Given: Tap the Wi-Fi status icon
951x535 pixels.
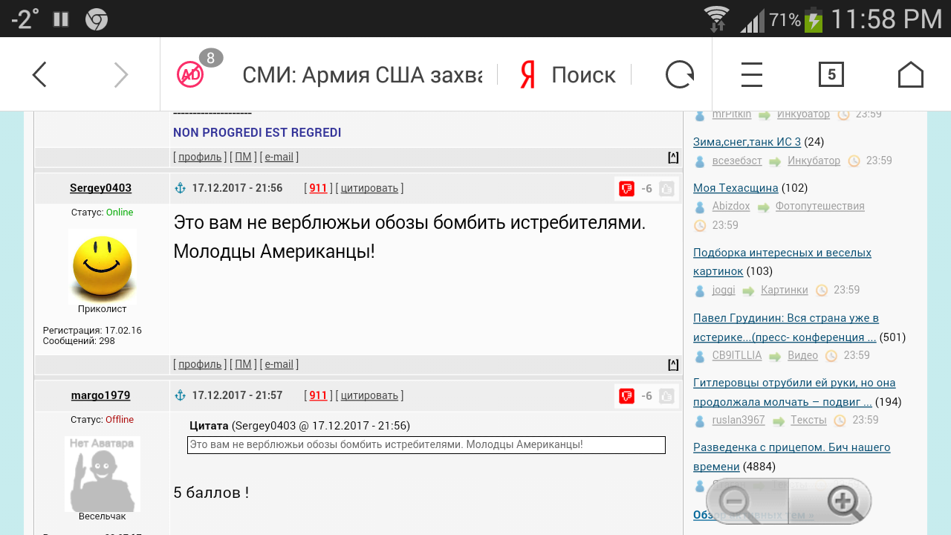Looking at the screenshot, I should click(717, 19).
